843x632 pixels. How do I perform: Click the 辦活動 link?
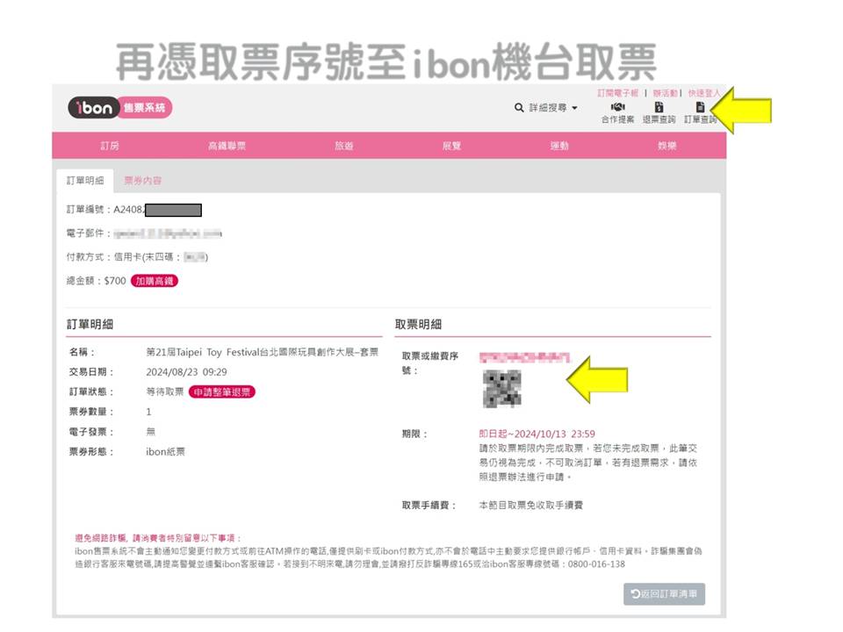[665, 93]
